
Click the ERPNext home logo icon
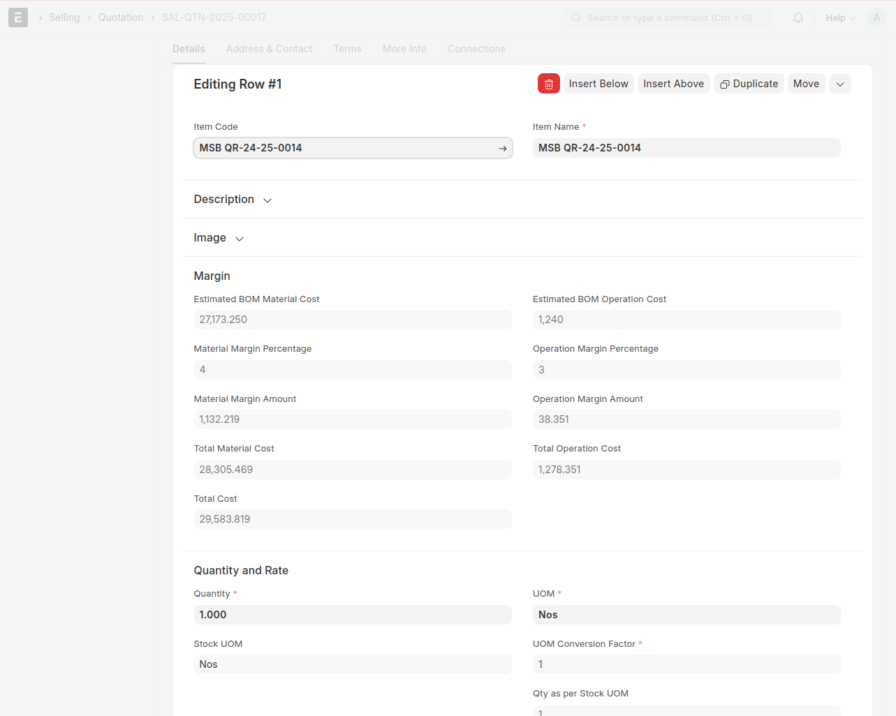pos(18,17)
